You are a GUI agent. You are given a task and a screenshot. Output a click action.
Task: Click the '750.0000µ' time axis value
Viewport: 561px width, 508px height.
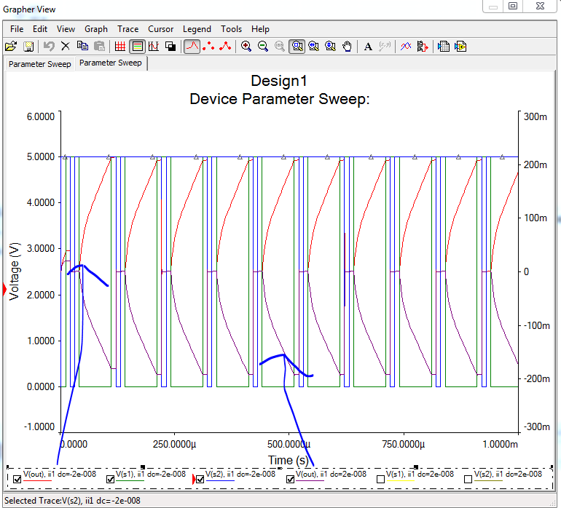[x=403, y=445]
